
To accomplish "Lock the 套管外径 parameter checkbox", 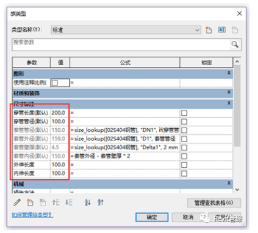I will point(184,139).
